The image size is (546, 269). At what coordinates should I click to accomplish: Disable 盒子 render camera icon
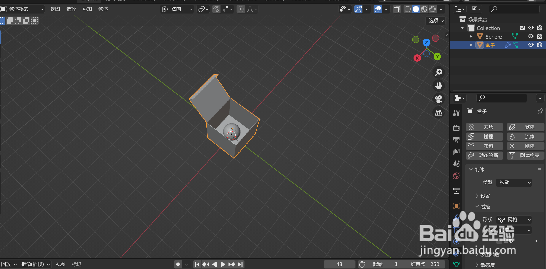point(539,45)
